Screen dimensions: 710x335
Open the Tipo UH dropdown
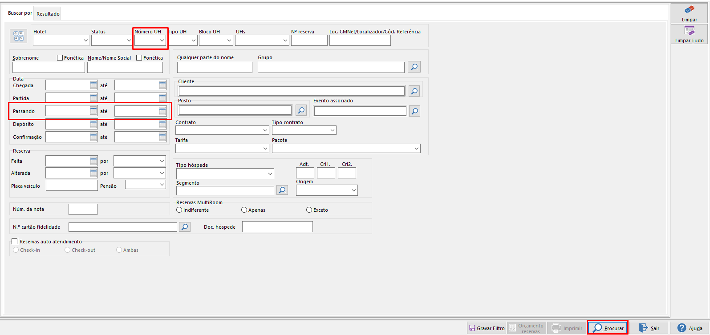point(183,40)
